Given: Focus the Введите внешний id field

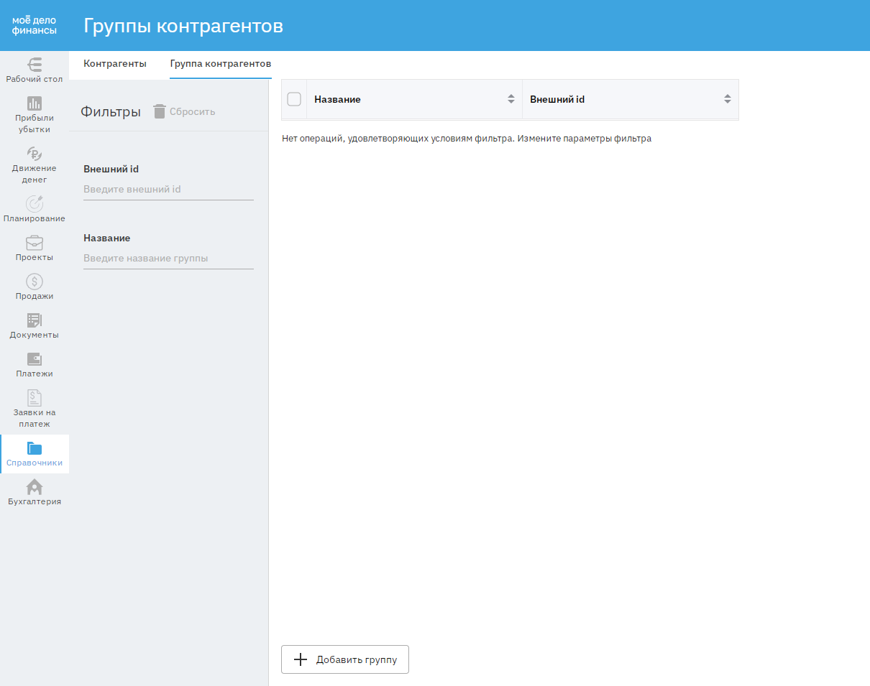Looking at the screenshot, I should 168,190.
